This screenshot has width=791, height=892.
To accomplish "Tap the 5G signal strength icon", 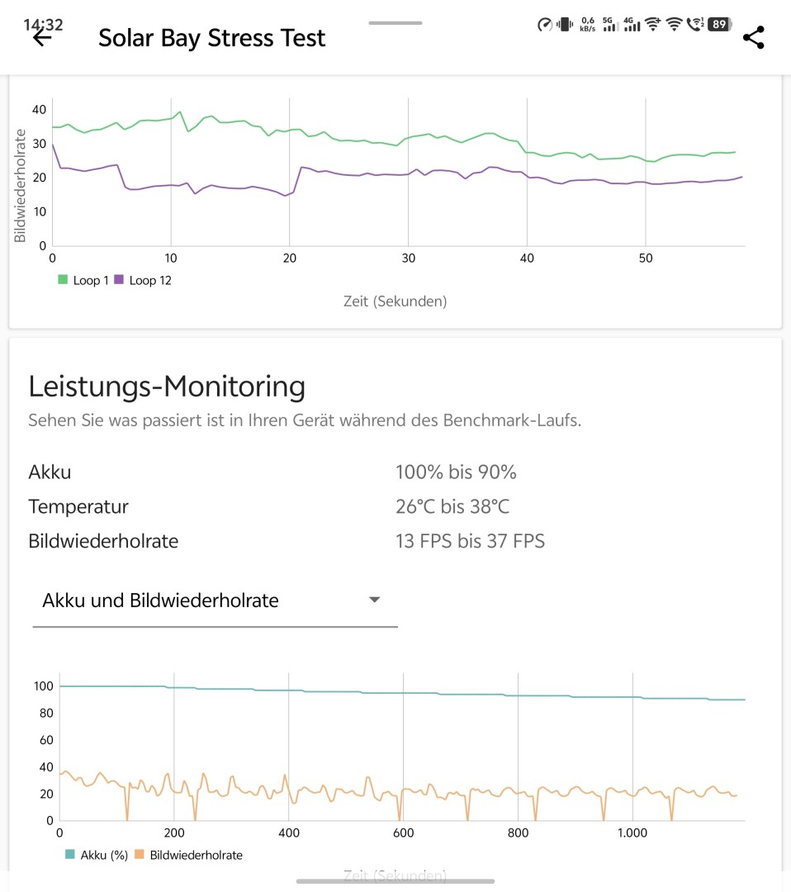I will tap(610, 24).
